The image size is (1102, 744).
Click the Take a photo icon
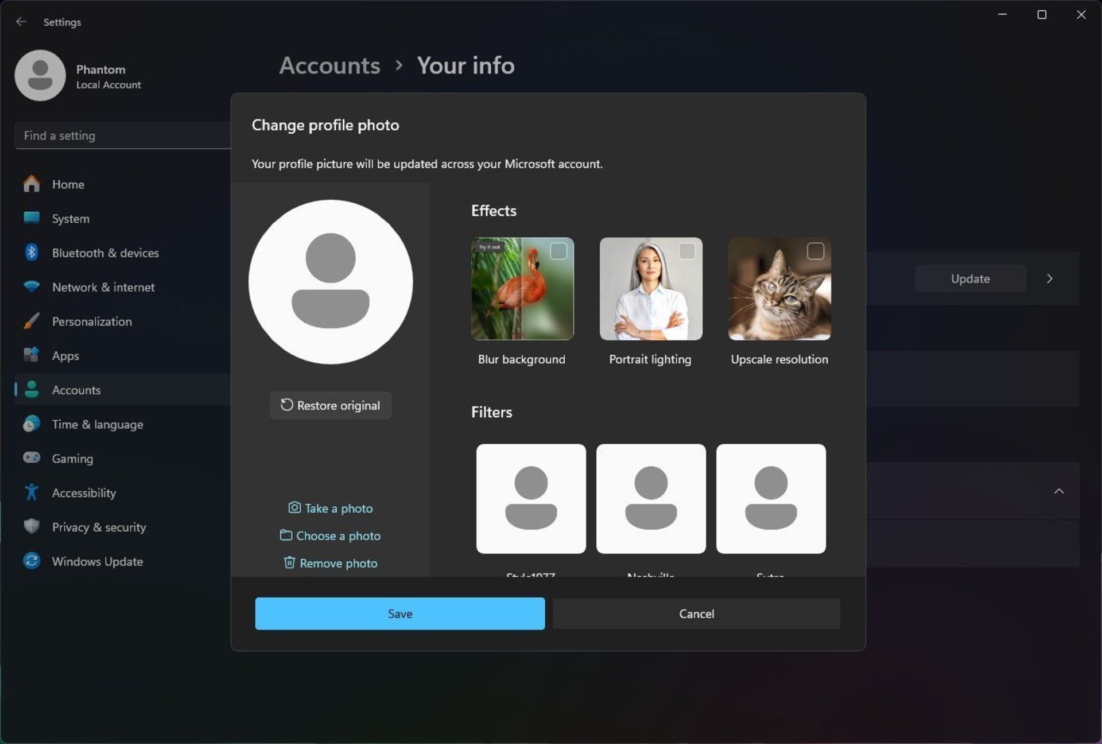[294, 507]
